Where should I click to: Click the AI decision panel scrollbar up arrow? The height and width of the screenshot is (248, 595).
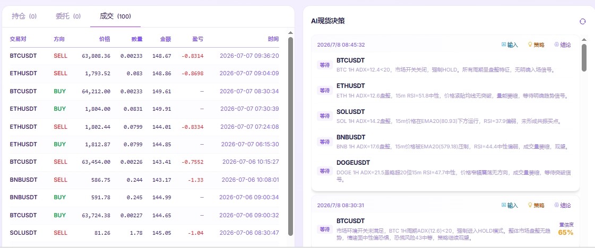coord(584,40)
